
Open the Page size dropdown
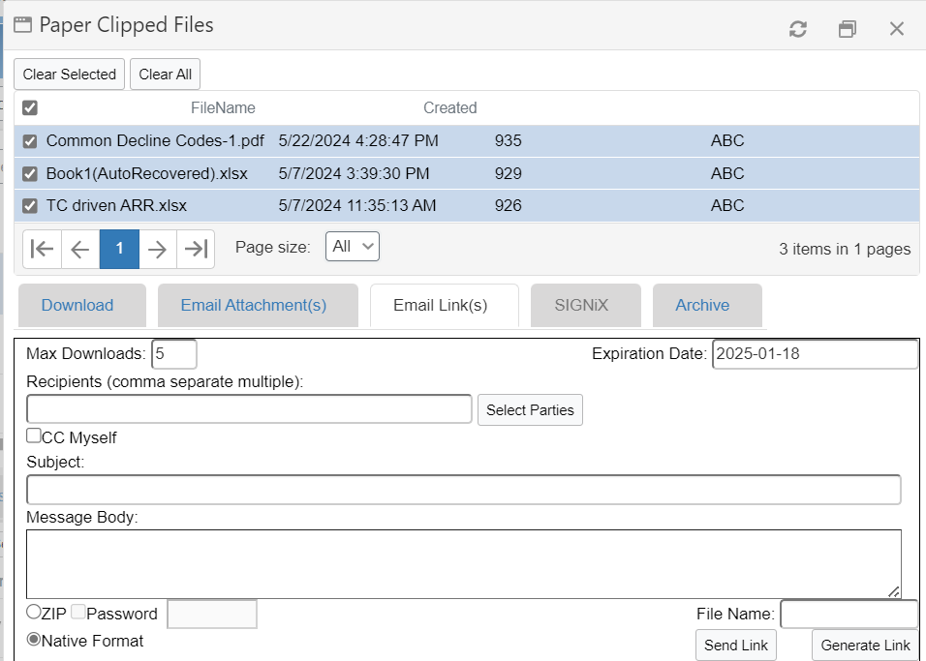tap(353, 246)
